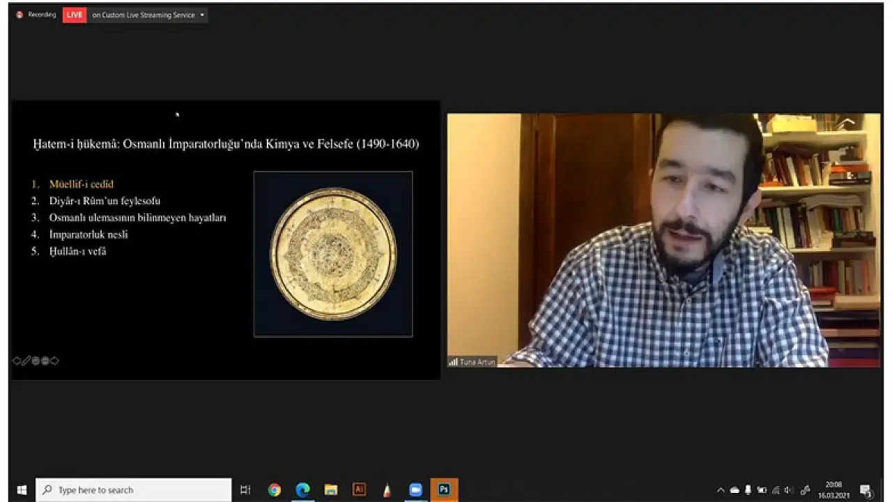Launch Google Chrome from the taskbar
Image resolution: width=892 pixels, height=502 pixels.
(x=275, y=489)
